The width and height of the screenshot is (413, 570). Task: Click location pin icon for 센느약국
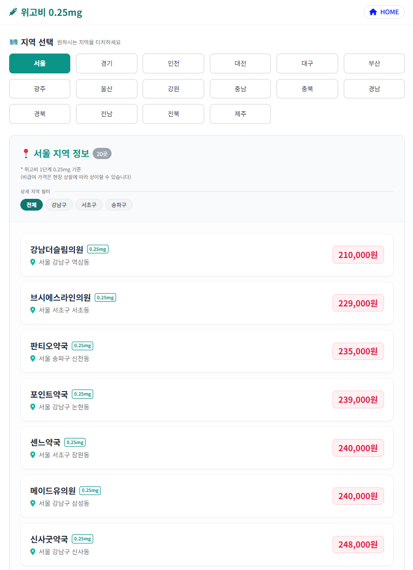(x=33, y=455)
